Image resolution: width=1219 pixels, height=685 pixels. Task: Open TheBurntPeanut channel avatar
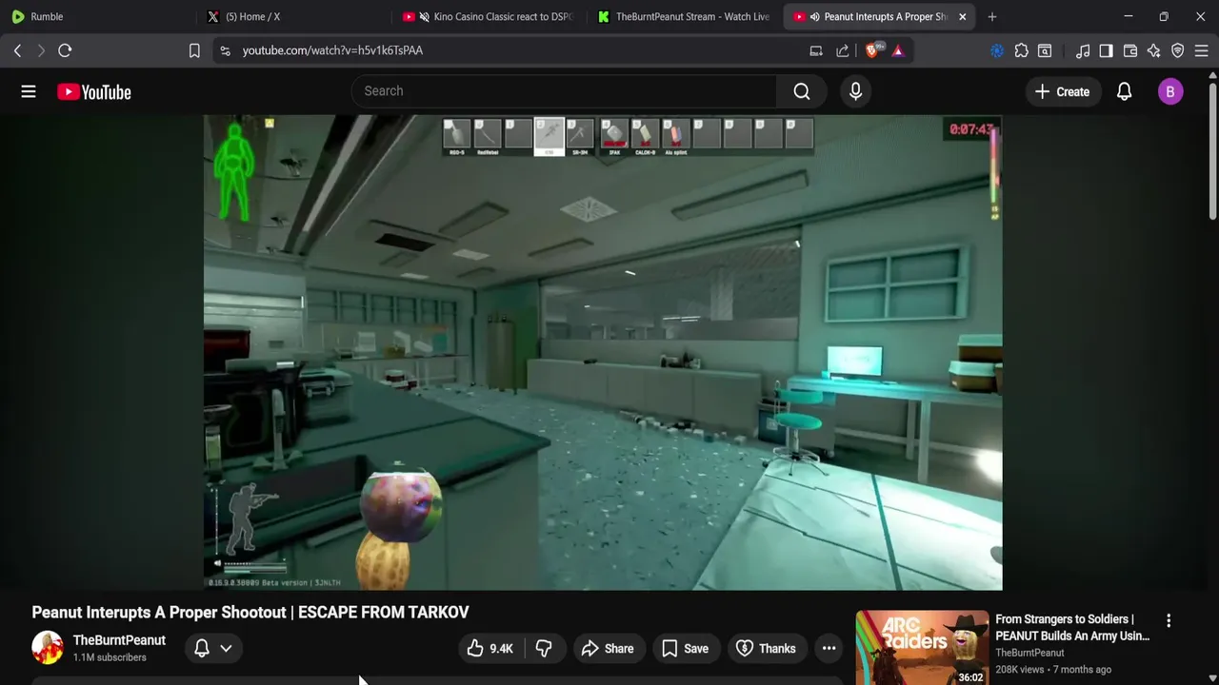(x=47, y=648)
